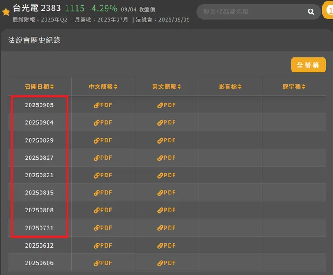Open the 英文簡報 PDF for 20250612
The image size is (333, 275).
[x=166, y=245]
